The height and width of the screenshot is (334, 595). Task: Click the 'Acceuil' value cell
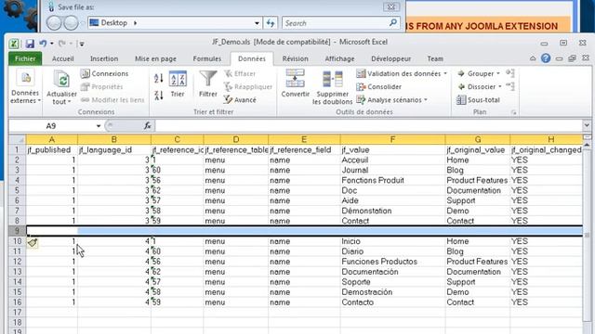coord(392,161)
